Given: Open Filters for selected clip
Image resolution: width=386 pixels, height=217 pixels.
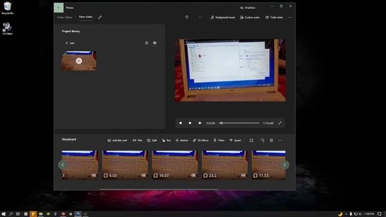Looking at the screenshot, I should click(x=219, y=140).
